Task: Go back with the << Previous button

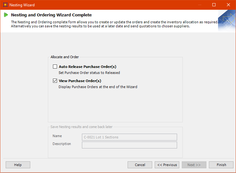Action: tap(167, 165)
